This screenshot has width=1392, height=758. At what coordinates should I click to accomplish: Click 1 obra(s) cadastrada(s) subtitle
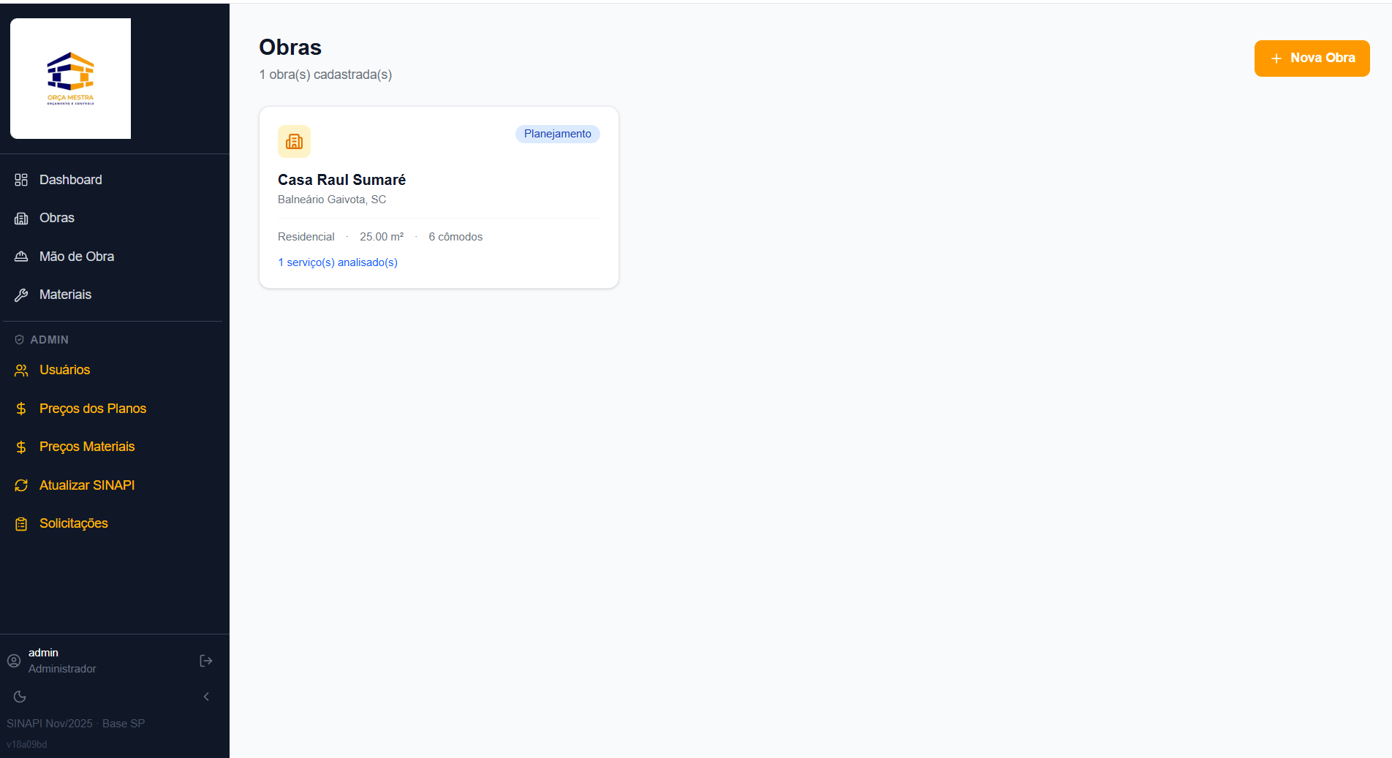tap(325, 75)
